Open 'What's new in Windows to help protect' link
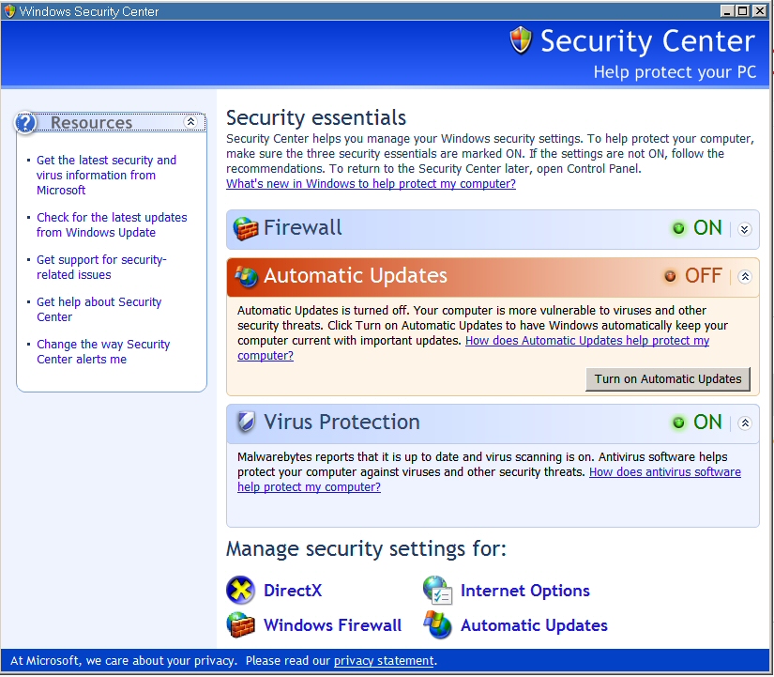The image size is (774, 677). pos(371,184)
